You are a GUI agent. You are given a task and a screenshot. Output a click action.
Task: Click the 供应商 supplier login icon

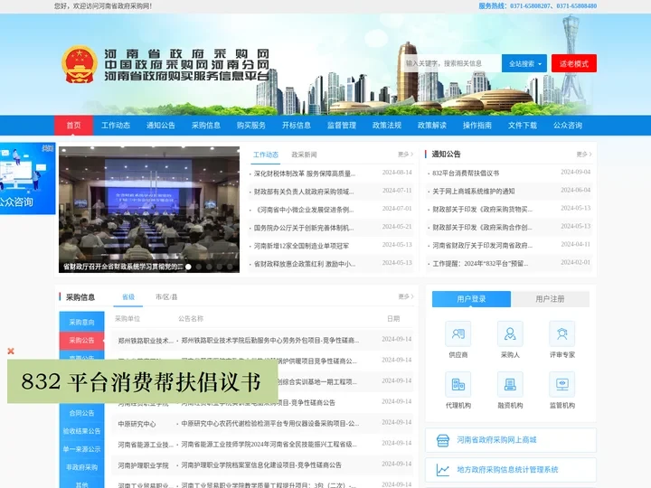pyautogui.click(x=458, y=333)
